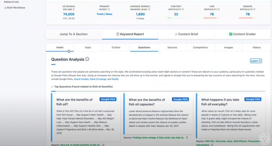Screen dimensions: 272x146
Task: Select the fish oil capsules question card
Action: point(158,114)
